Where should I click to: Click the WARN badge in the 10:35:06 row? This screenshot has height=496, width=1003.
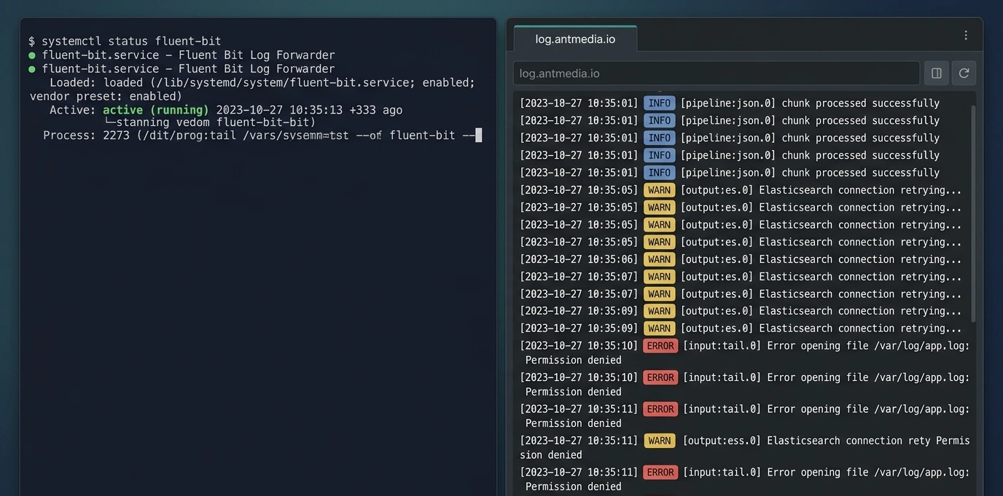659,259
